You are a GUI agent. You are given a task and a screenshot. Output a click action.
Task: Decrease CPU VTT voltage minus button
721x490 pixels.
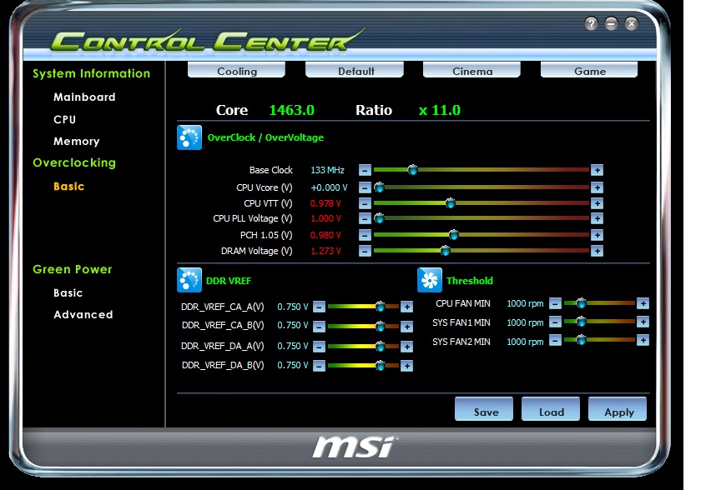pos(365,203)
